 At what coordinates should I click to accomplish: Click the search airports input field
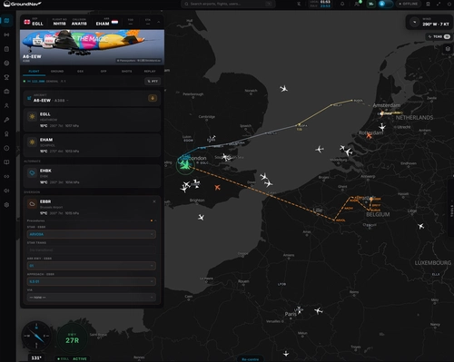click(228, 4)
